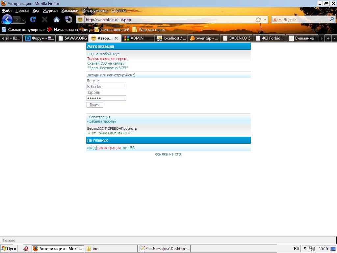Click the Пароль password field
This screenshot has width=337, height=253.
pyautogui.click(x=106, y=98)
